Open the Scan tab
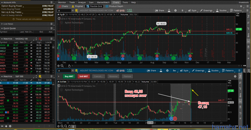The height and width of the screenshot is (130, 251). point(91,2)
